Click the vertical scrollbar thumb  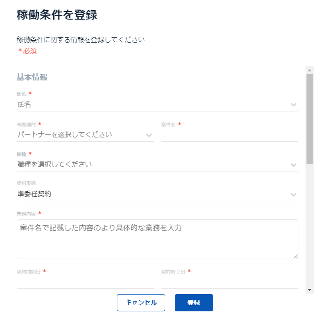coord(309,119)
